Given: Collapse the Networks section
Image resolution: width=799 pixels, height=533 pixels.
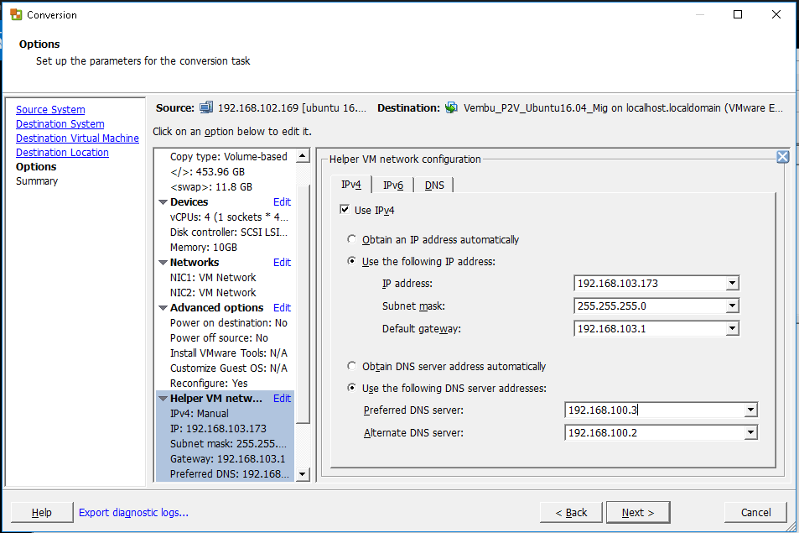Looking at the screenshot, I should (x=163, y=263).
